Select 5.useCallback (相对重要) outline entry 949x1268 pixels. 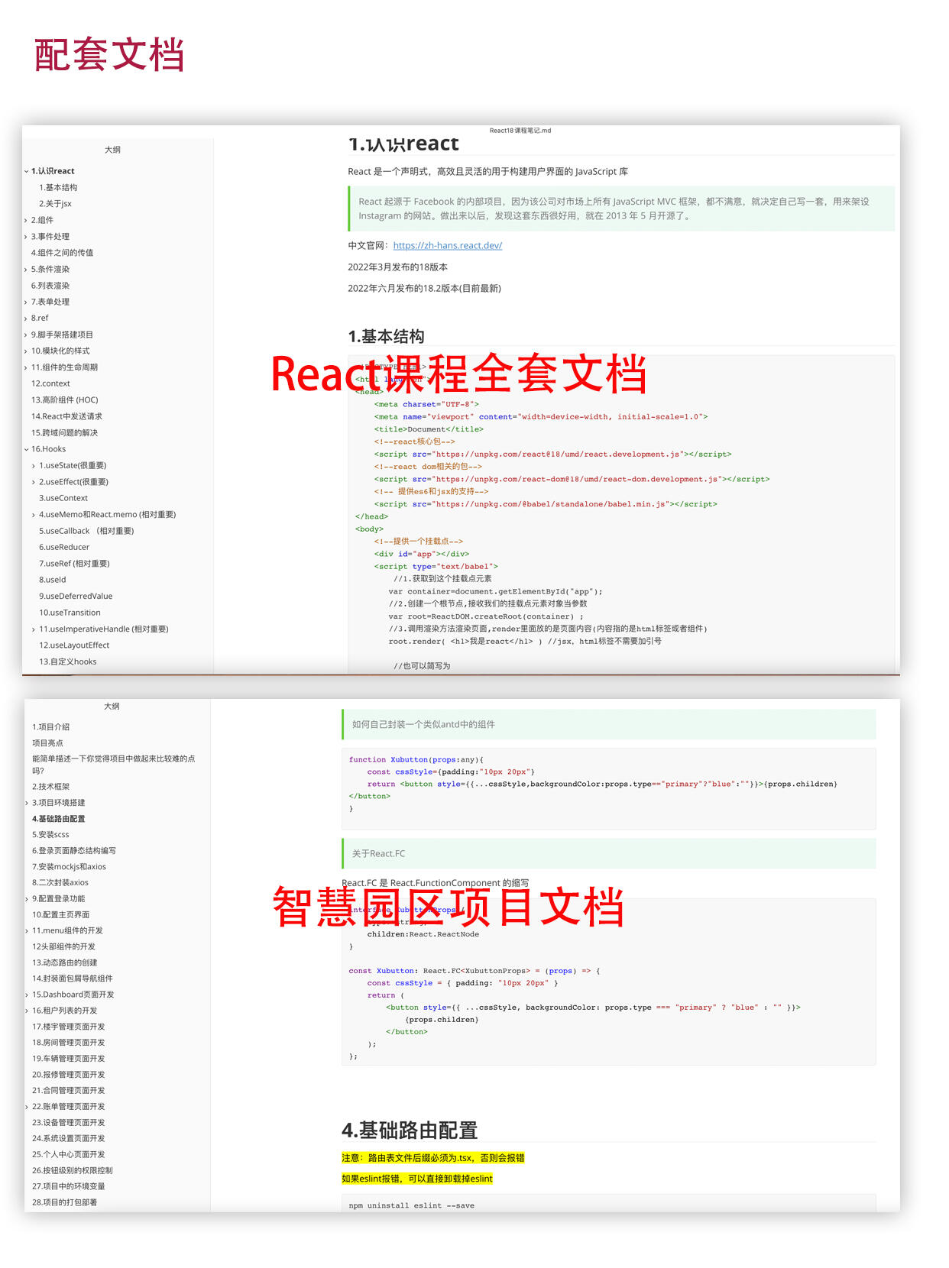click(x=86, y=531)
